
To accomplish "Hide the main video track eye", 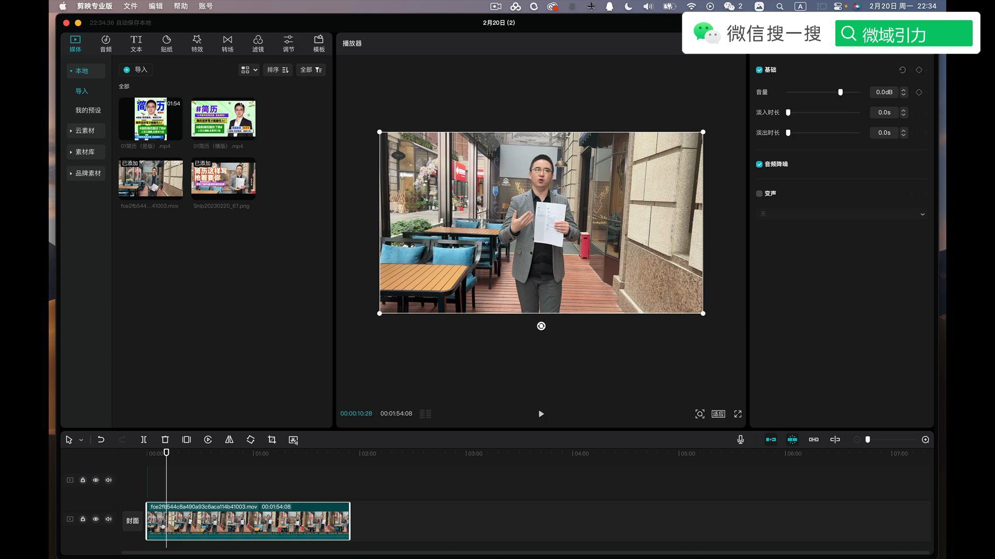I will click(x=95, y=519).
